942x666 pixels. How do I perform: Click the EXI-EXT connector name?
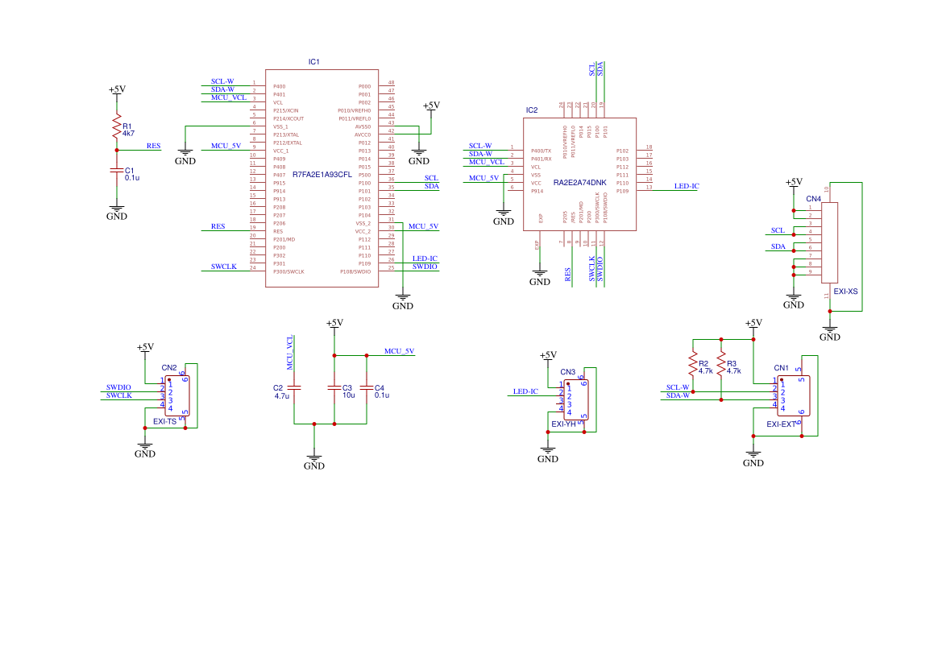coord(781,424)
